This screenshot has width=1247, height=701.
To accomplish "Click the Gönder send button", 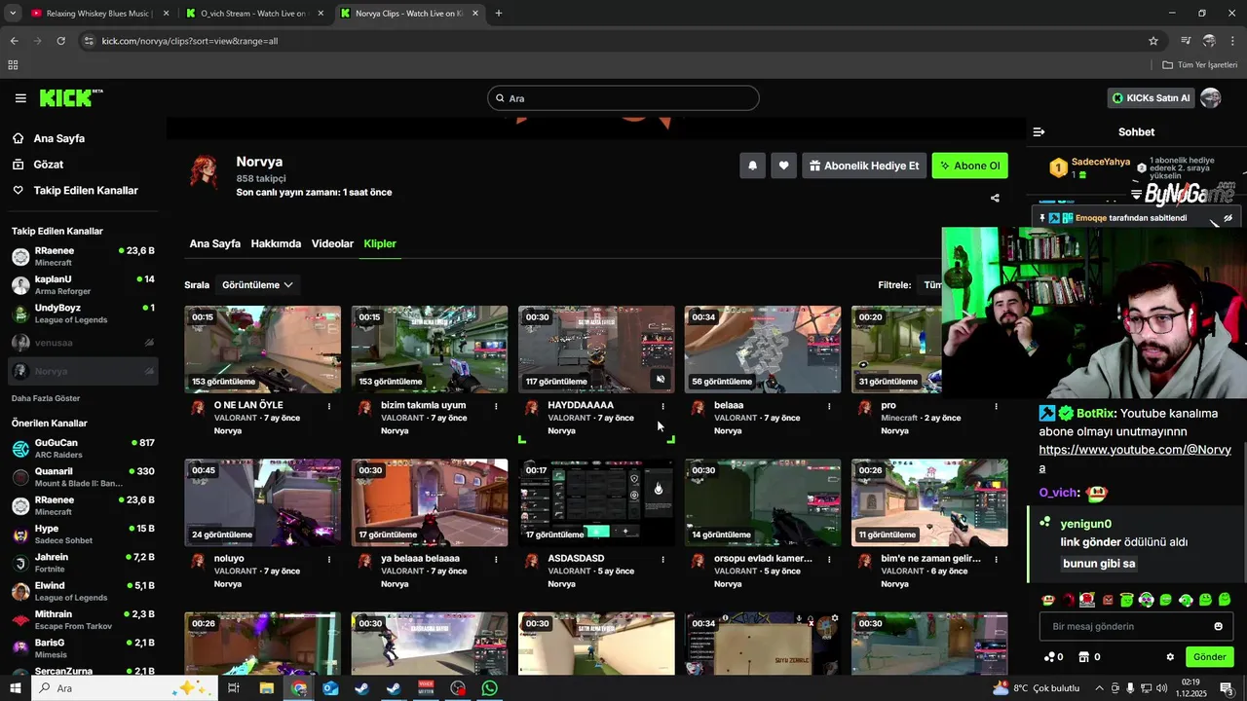I will [x=1209, y=657].
